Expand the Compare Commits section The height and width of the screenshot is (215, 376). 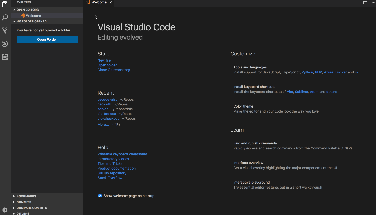tap(32, 208)
